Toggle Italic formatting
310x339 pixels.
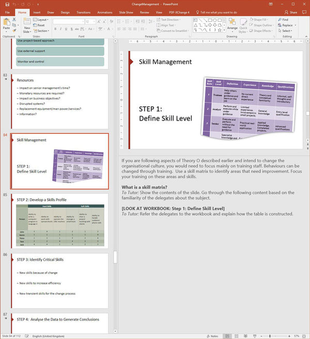point(61,29)
